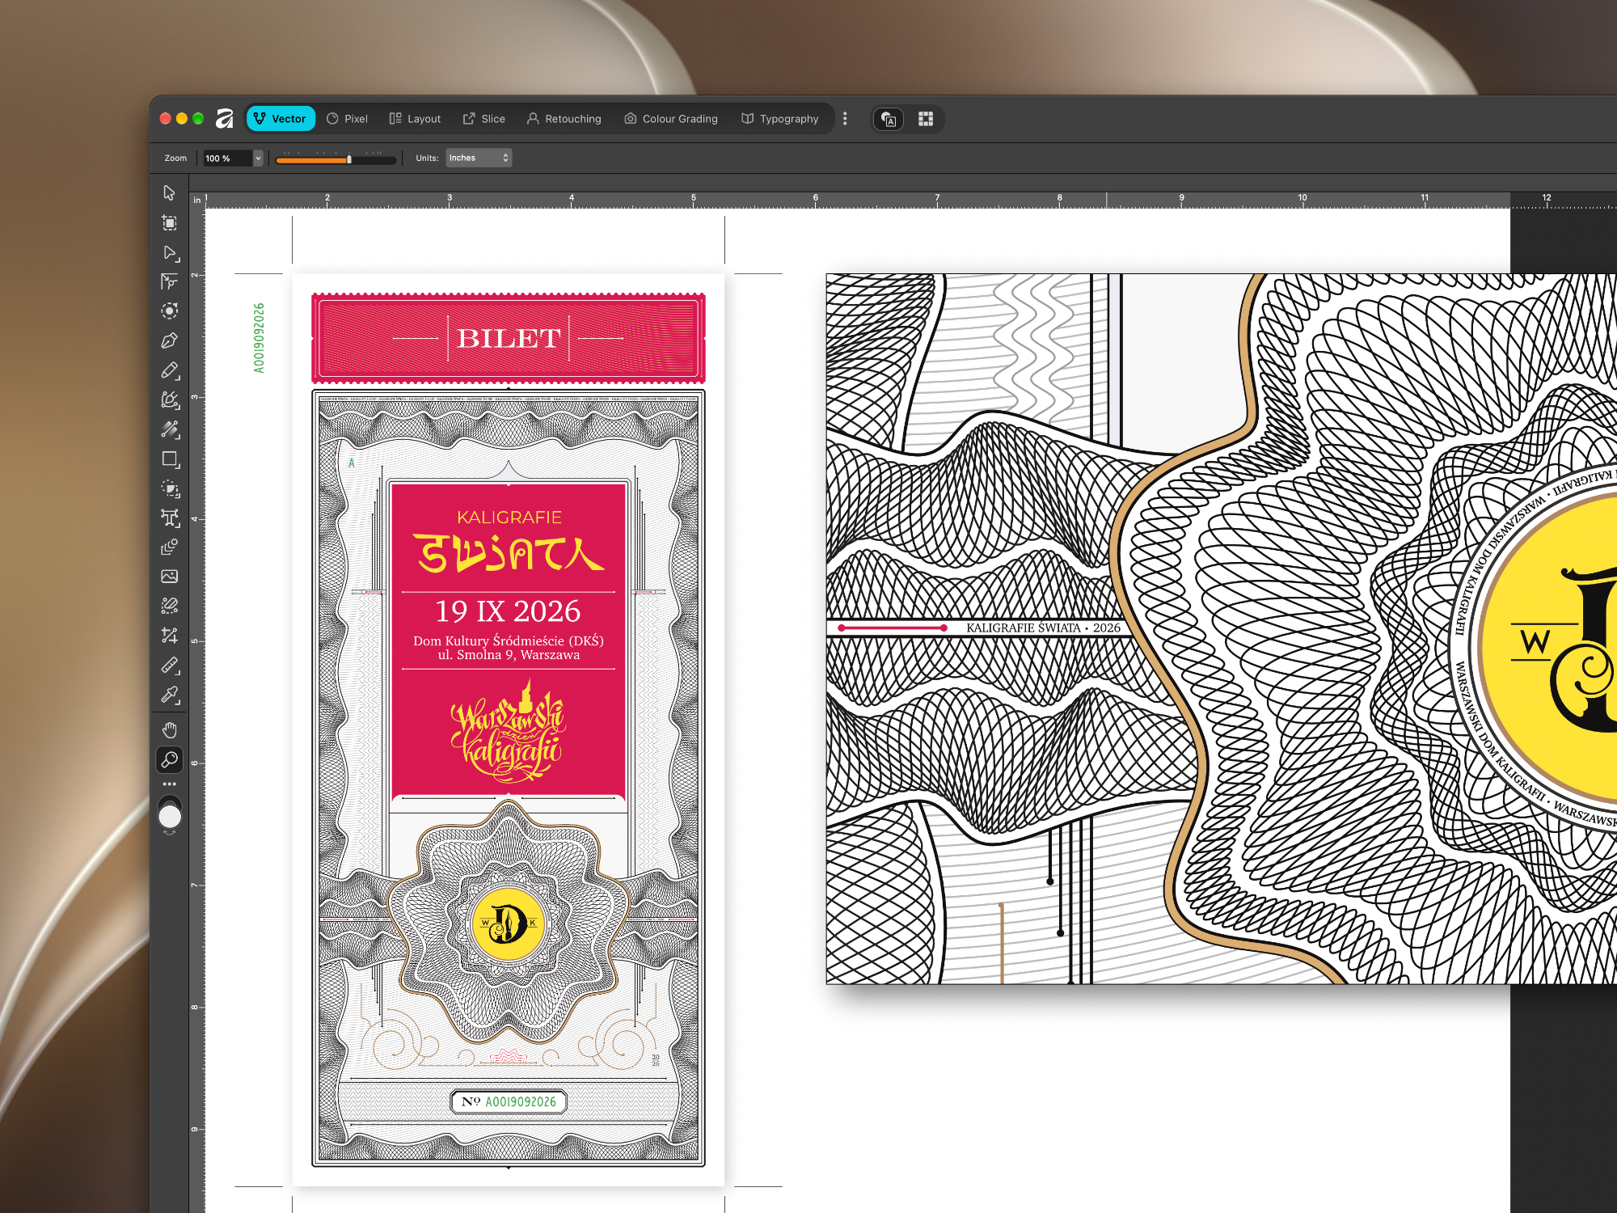Toggle the grid view toolbar button
The height and width of the screenshot is (1213, 1617).
click(x=926, y=119)
